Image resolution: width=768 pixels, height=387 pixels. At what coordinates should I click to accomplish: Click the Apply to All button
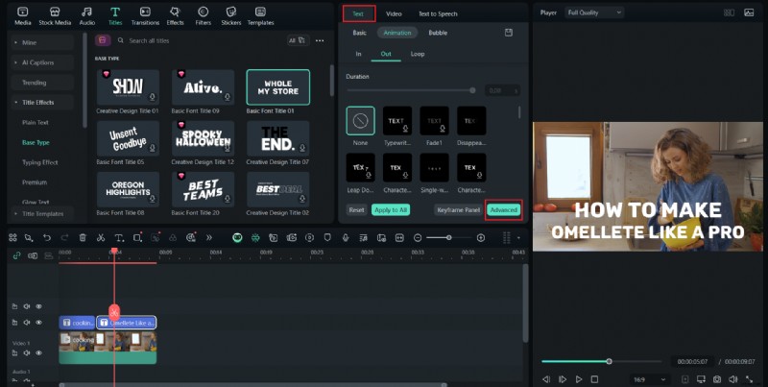coord(391,209)
